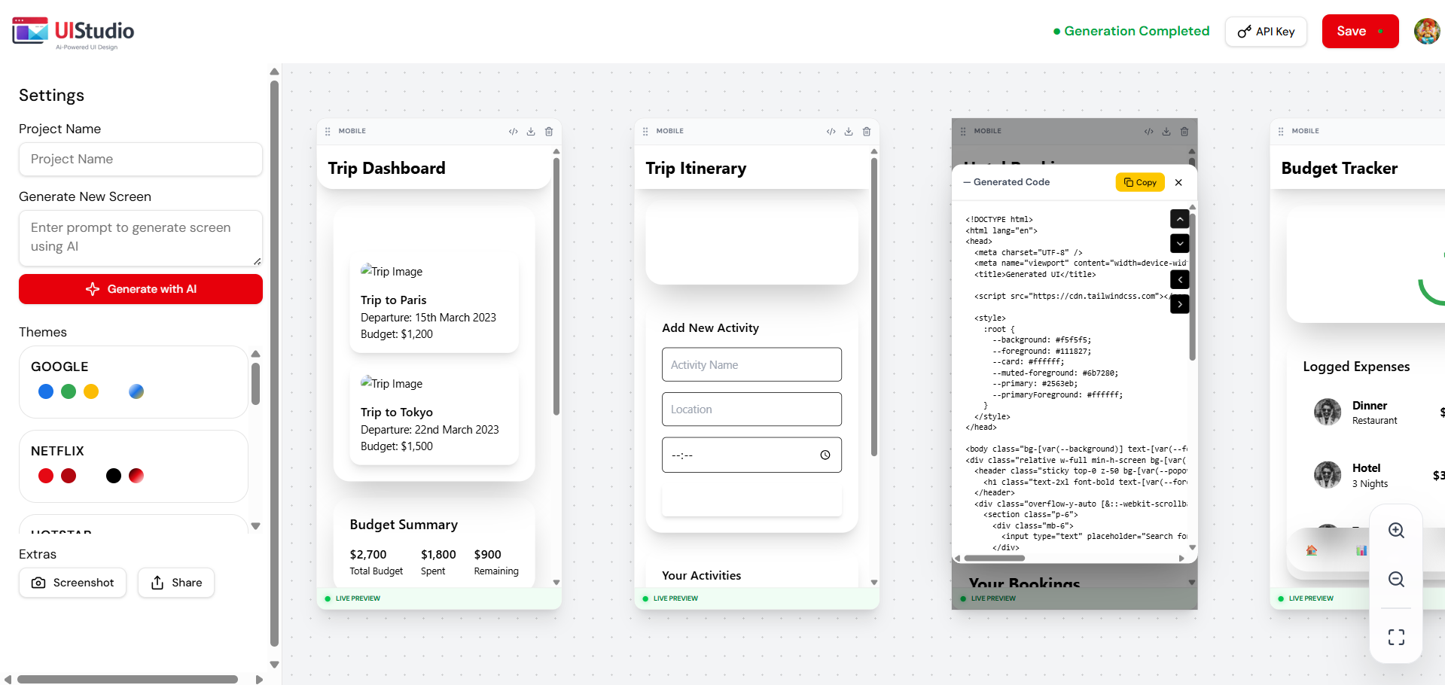Open code view for the Trip Dashboard screen

click(514, 131)
